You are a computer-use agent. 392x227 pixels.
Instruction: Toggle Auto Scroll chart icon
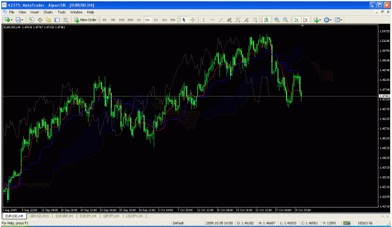point(297,19)
